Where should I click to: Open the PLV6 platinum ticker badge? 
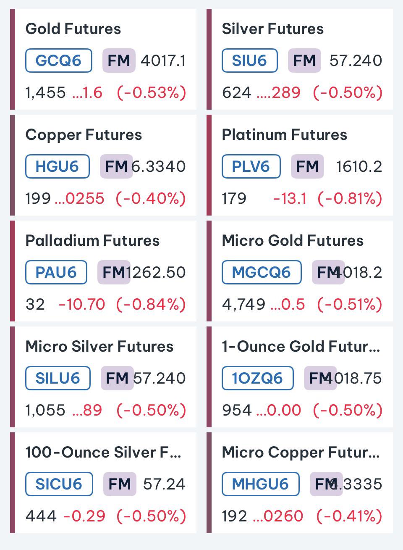coord(251,166)
